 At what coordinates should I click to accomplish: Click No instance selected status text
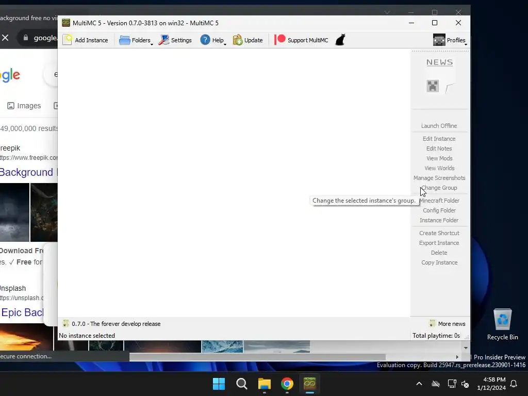tap(87, 336)
